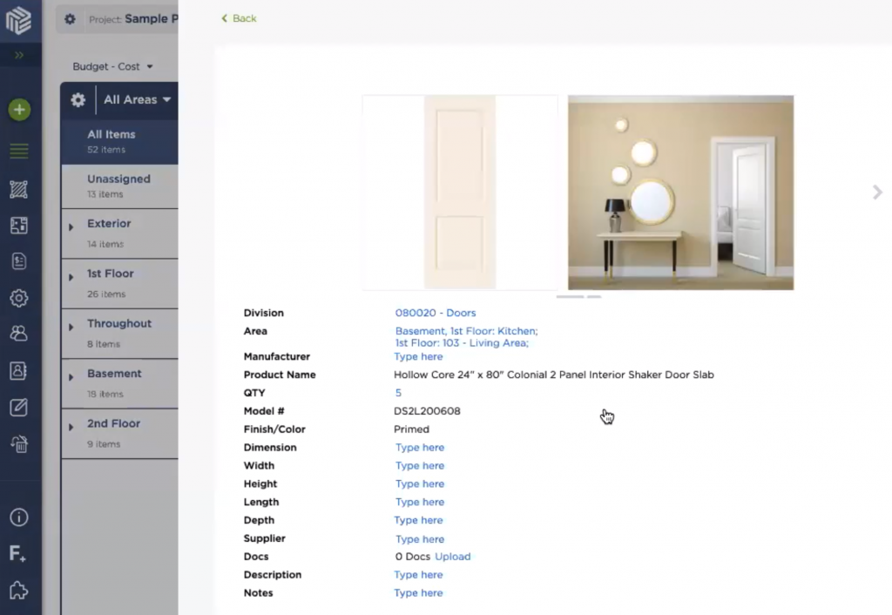
Task: Click the info icon near the sidebar bottom
Action: coord(20,517)
